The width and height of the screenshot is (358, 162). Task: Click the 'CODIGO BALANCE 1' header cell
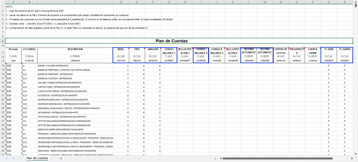(x=169, y=51)
